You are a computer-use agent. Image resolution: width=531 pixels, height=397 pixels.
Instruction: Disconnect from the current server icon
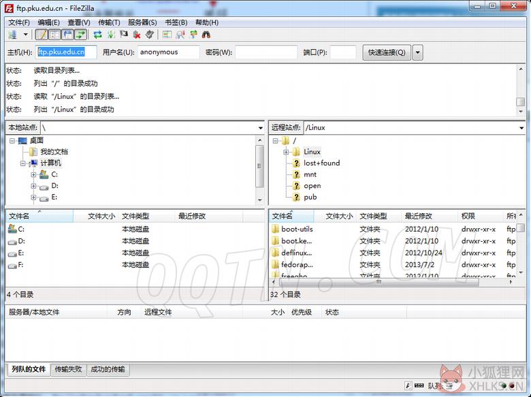(x=137, y=35)
